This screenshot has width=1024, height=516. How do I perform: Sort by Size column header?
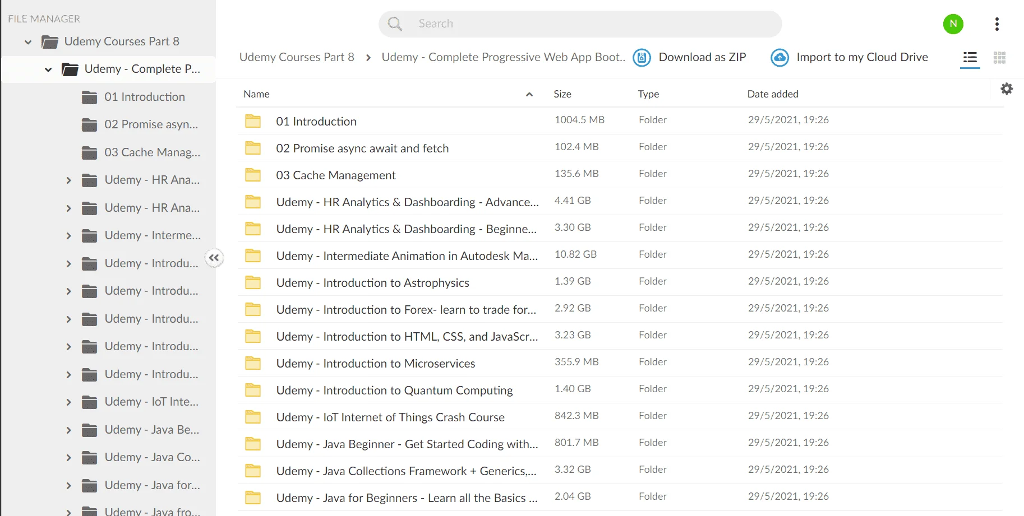(x=562, y=94)
